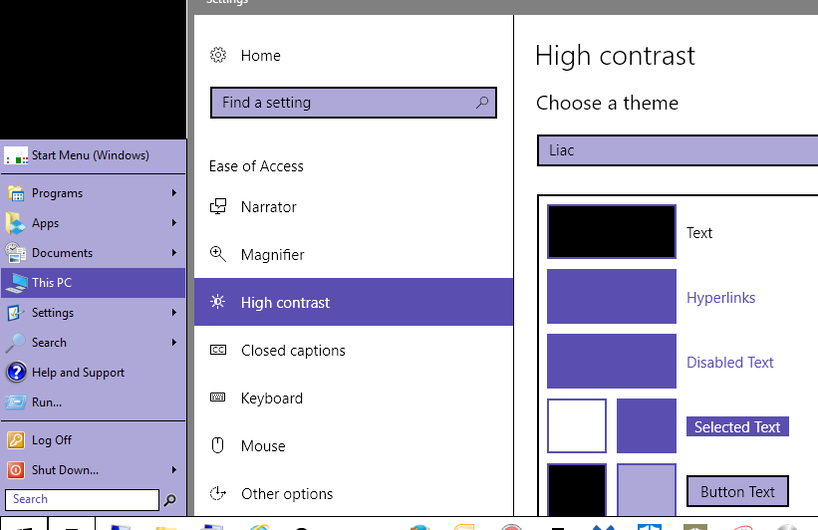Expand the Settings submenu arrow in Start menu
Screen dimensions: 818x530
point(174,313)
